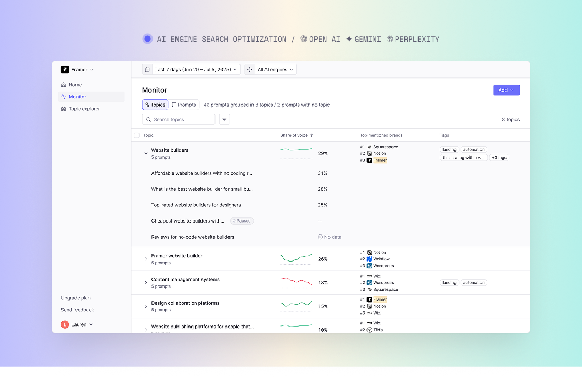
Task: Click the 29% share of voice value
Action: point(323,153)
